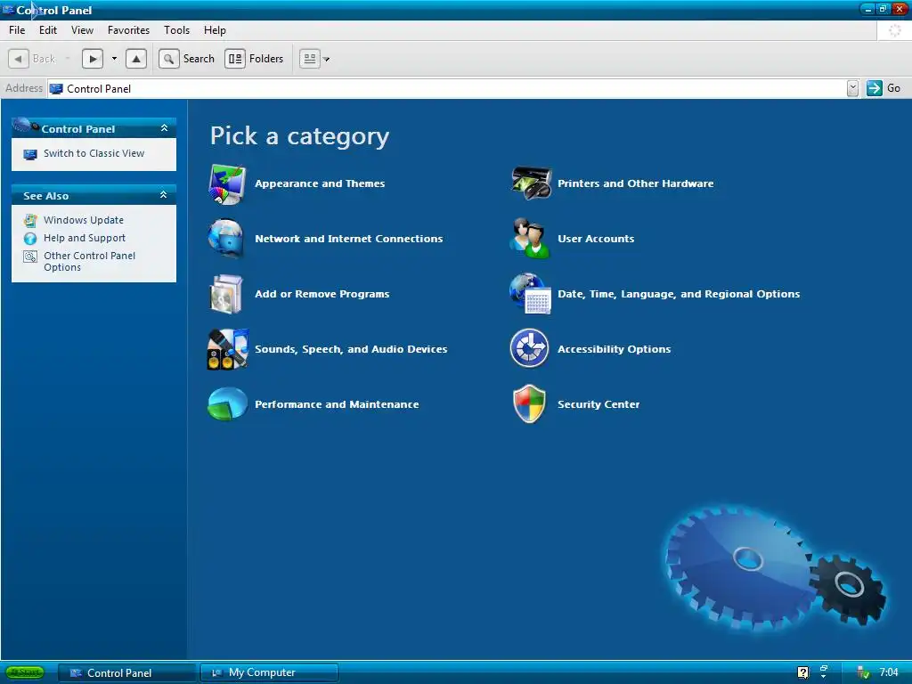
Task: Open the Sounds, Speech, and Audio Devices icon
Action: (227, 349)
